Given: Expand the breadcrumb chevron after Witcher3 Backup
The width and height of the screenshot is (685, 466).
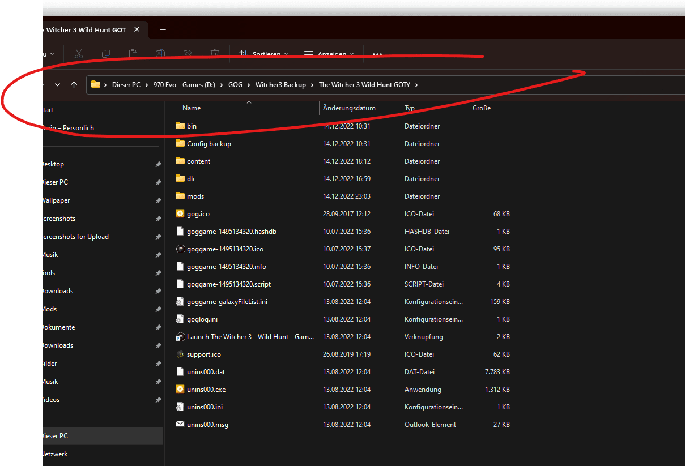Looking at the screenshot, I should tap(312, 85).
